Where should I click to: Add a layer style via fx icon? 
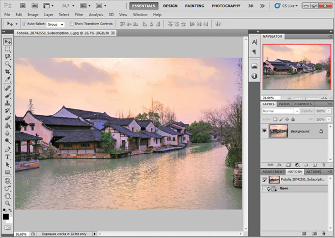[279, 165]
